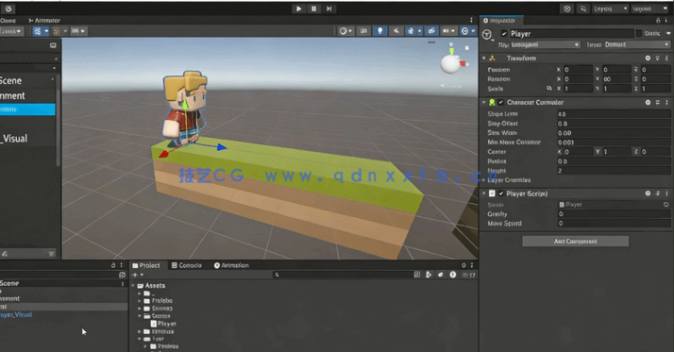Open Transform component help icon
This screenshot has width=674, height=352.
[x=648, y=58]
